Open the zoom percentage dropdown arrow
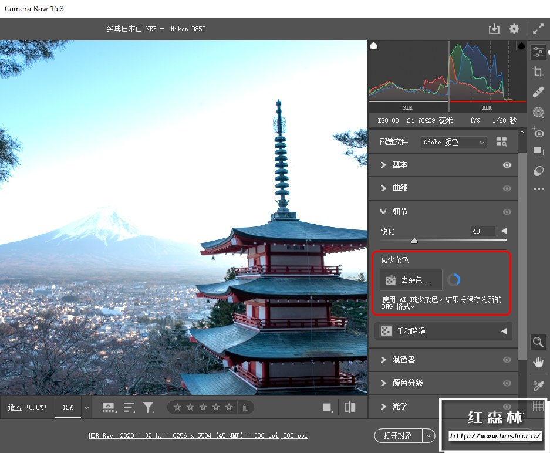Viewport: 550px width, 453px height. coord(87,407)
